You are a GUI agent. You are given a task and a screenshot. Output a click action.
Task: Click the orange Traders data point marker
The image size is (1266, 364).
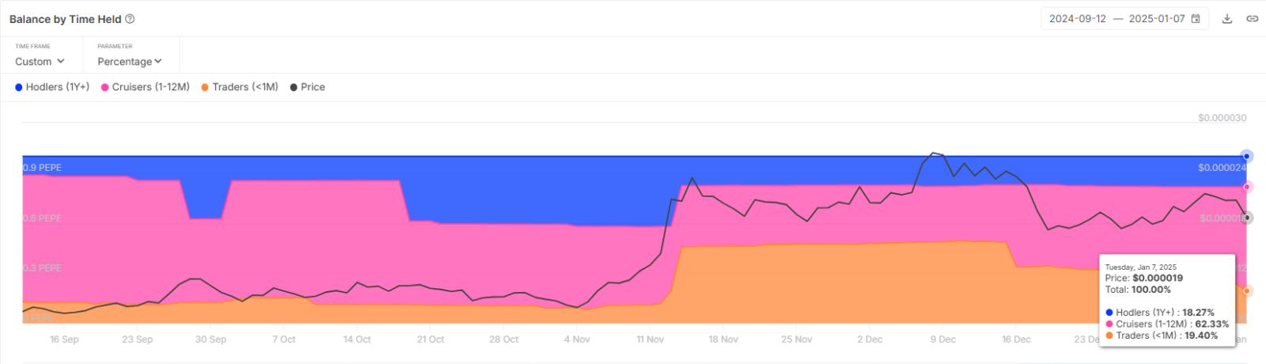1247,291
